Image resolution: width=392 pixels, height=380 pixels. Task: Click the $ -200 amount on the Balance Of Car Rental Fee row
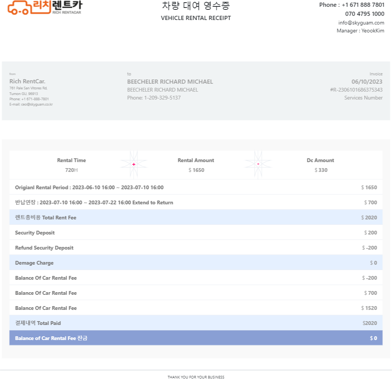coord(369,278)
